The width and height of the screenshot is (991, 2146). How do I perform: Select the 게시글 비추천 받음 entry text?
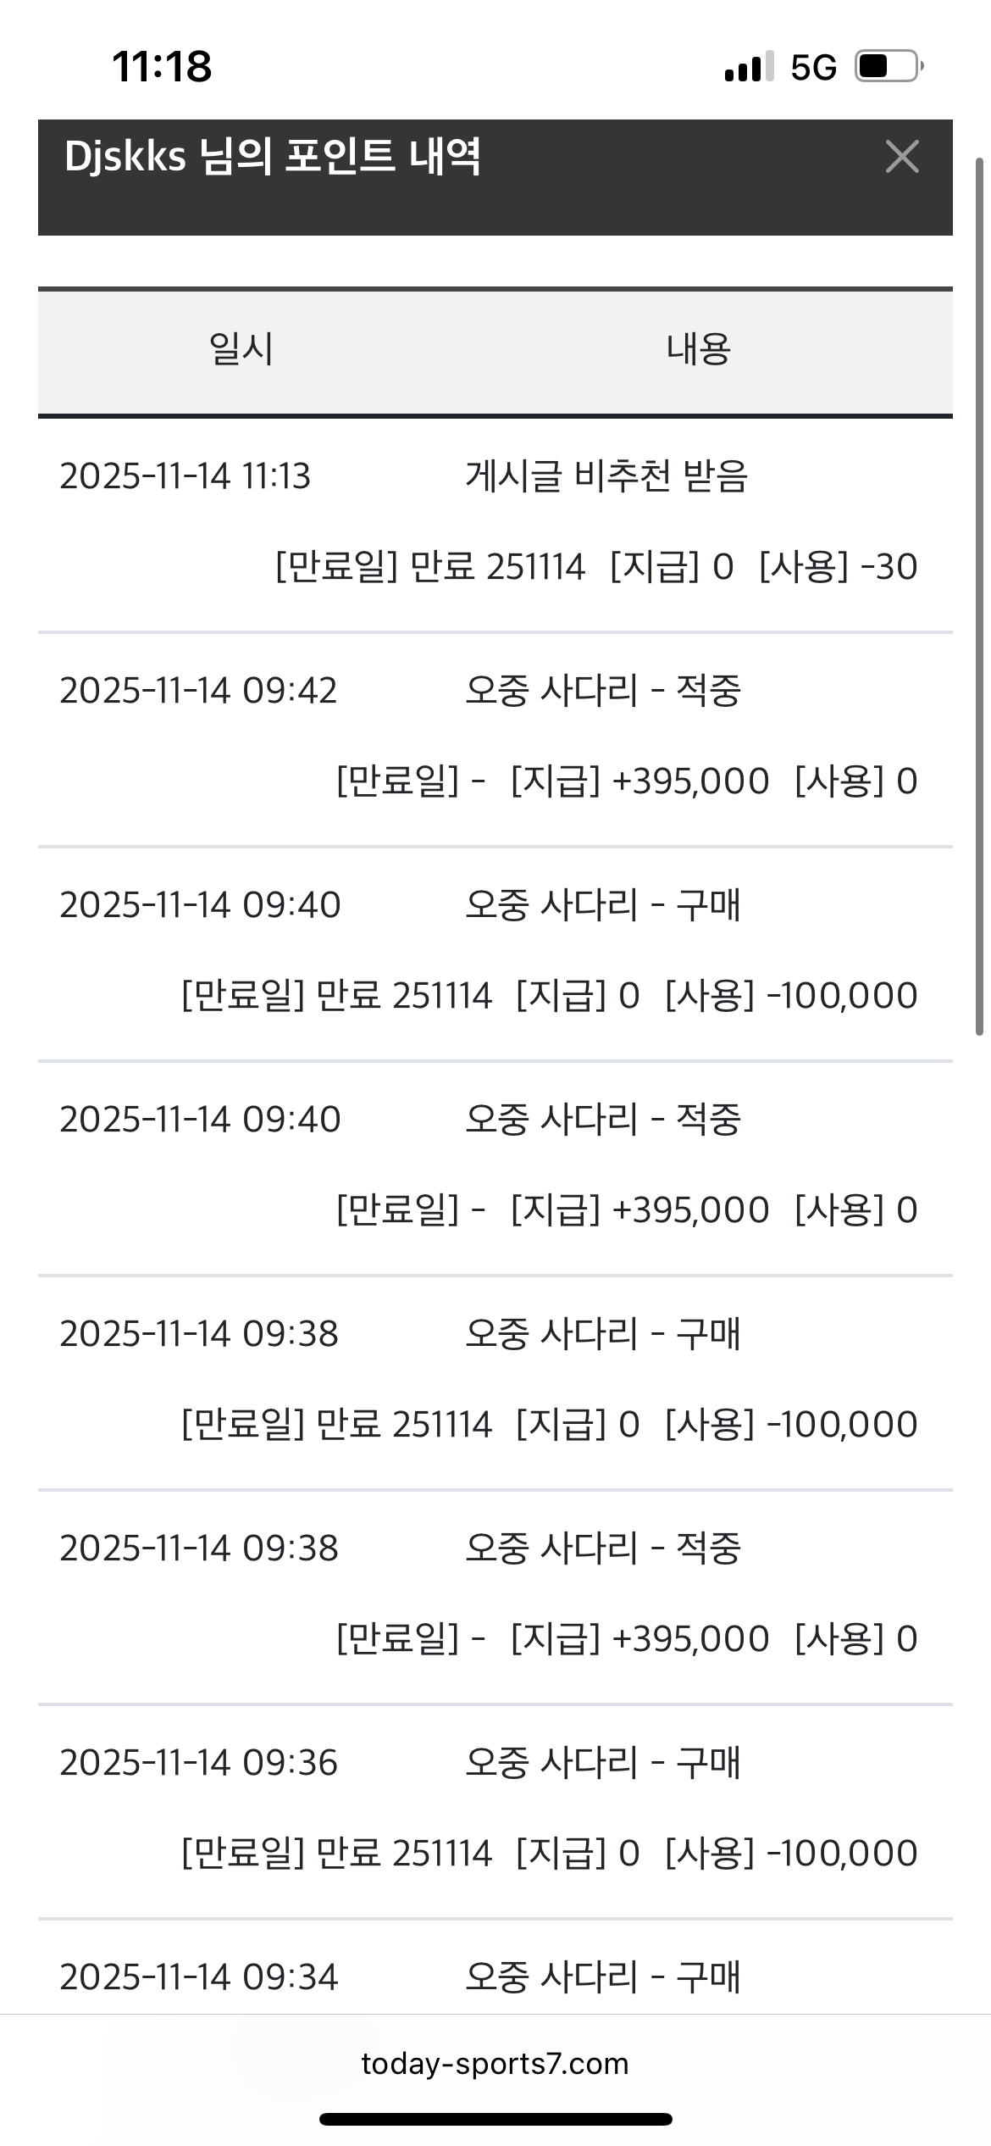pyautogui.click(x=606, y=476)
